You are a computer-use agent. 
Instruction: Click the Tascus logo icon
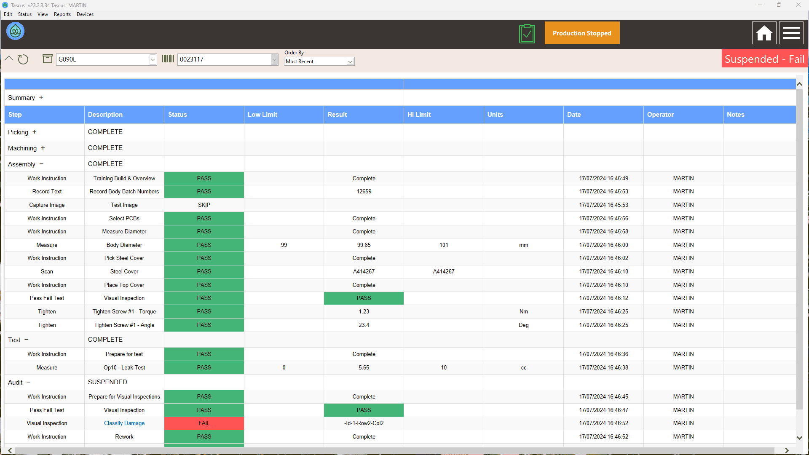coord(16,31)
